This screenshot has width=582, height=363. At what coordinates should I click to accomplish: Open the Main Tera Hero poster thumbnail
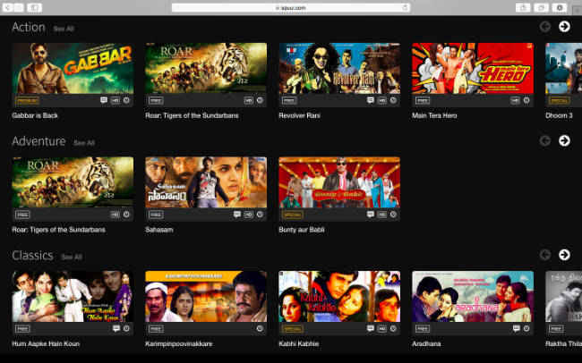473,68
